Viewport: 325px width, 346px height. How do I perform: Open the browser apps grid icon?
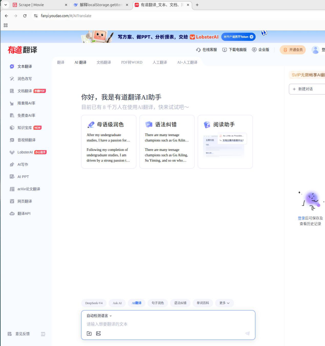(5, 25)
